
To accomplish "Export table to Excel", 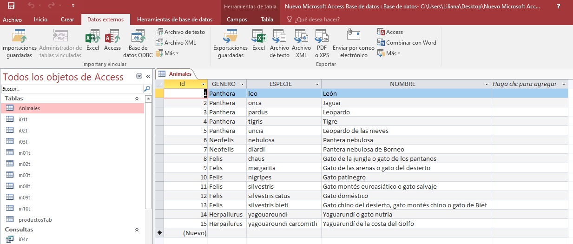I will [x=258, y=40].
